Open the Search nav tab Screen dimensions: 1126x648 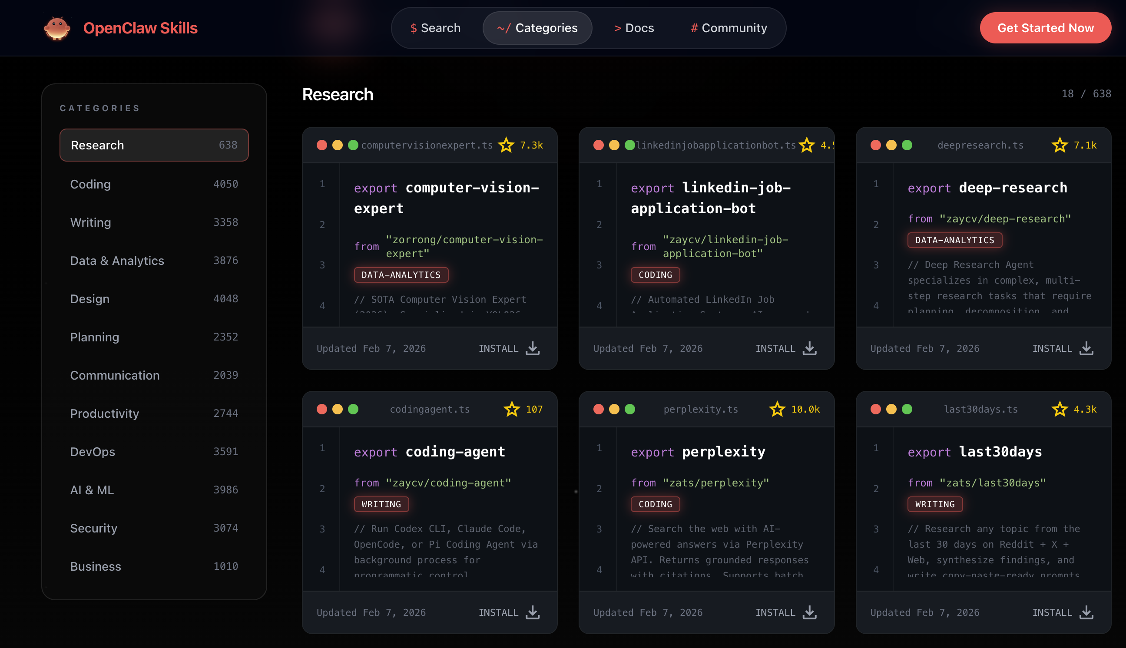point(435,28)
